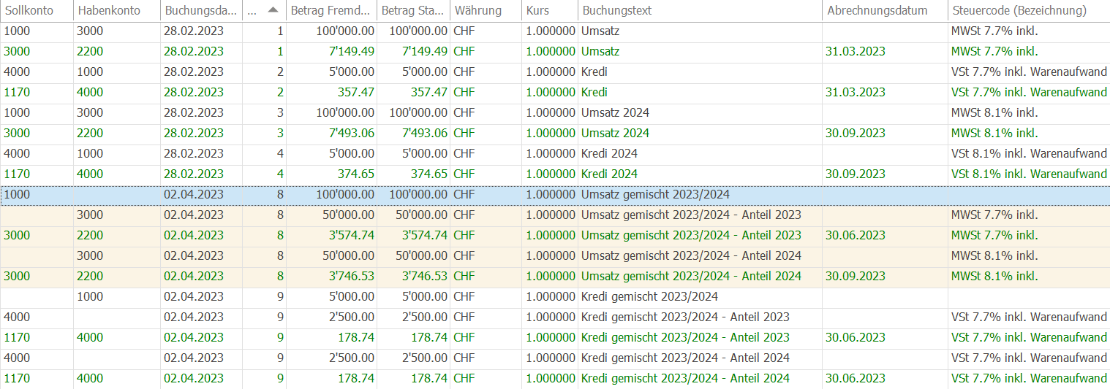Click the Kurs column header
This screenshot has width=1110, height=389.
[x=550, y=10]
